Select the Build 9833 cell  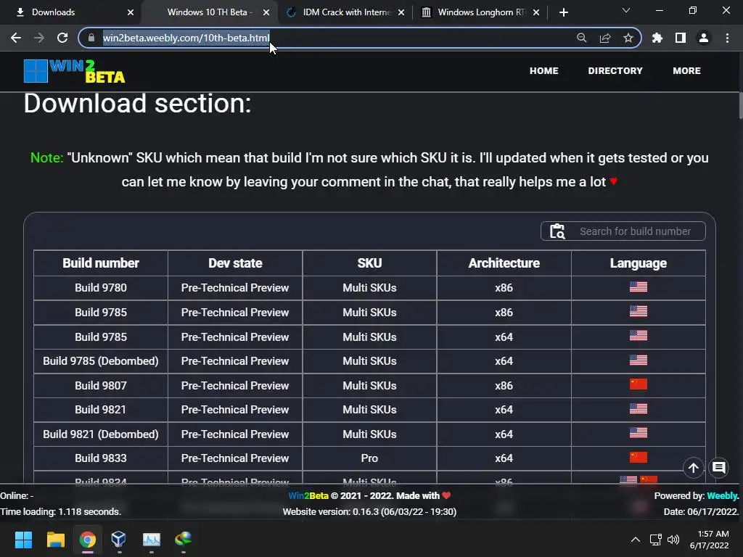point(100,458)
